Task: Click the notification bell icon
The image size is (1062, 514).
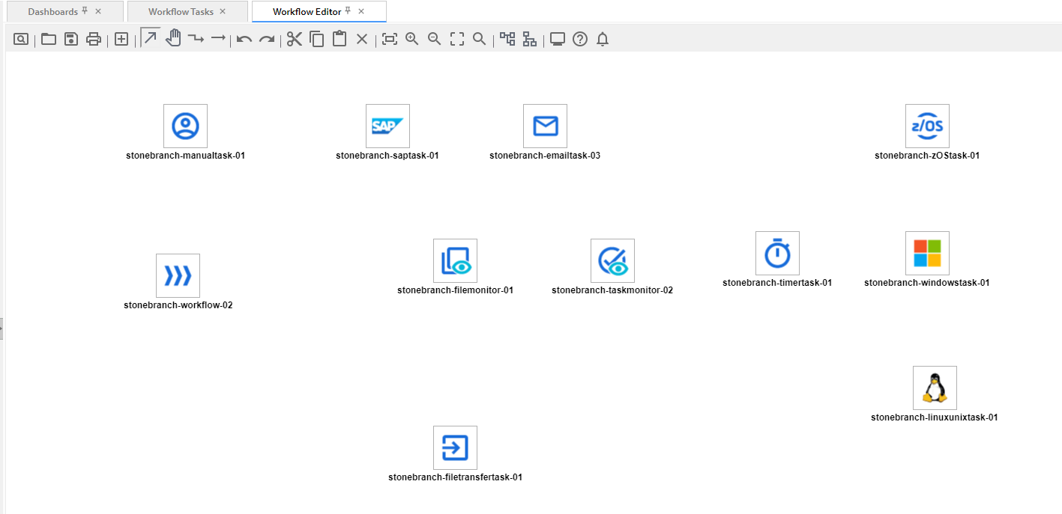Action: tap(603, 39)
